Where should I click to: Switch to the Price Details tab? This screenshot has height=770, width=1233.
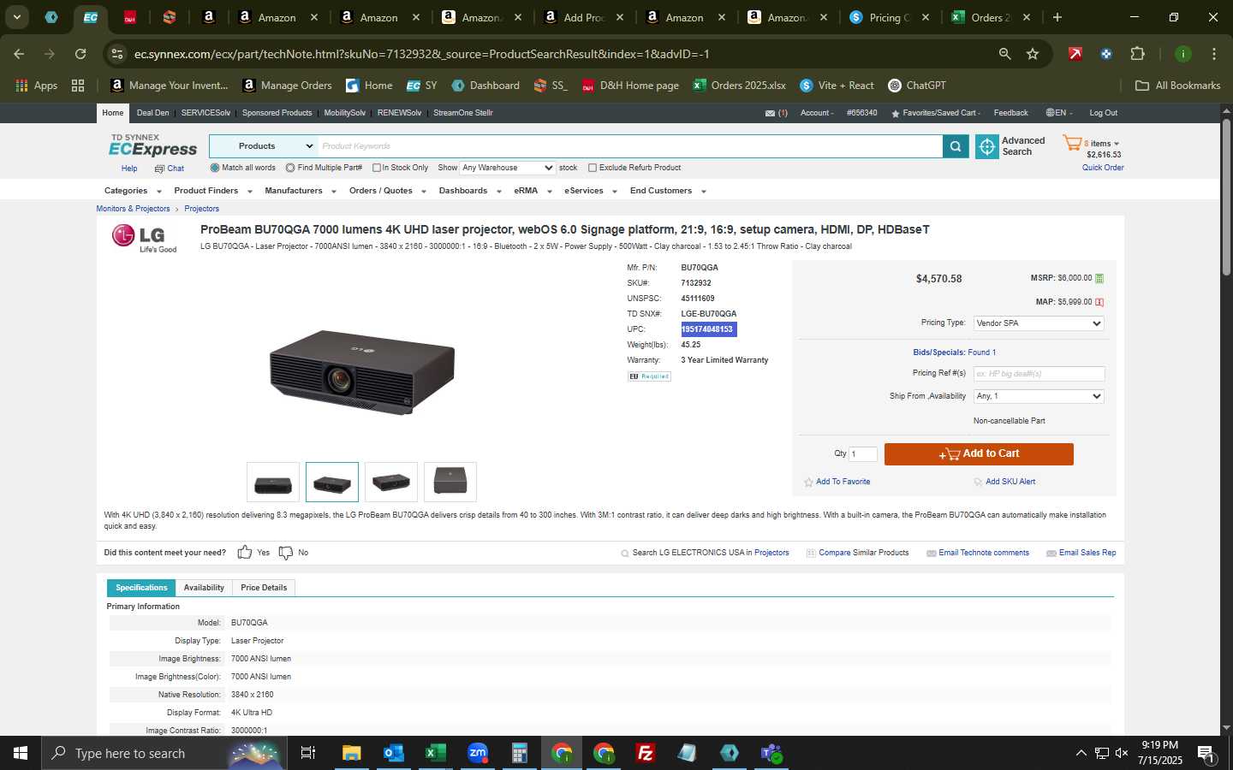tap(264, 588)
